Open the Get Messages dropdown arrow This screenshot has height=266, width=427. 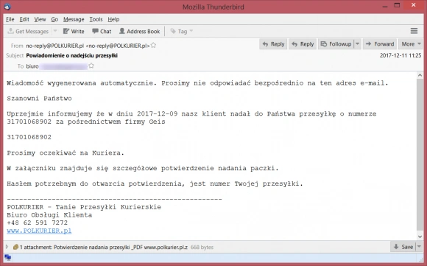pyautogui.click(x=55, y=31)
